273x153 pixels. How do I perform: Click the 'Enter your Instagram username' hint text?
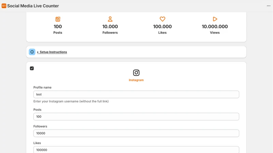[71, 101]
